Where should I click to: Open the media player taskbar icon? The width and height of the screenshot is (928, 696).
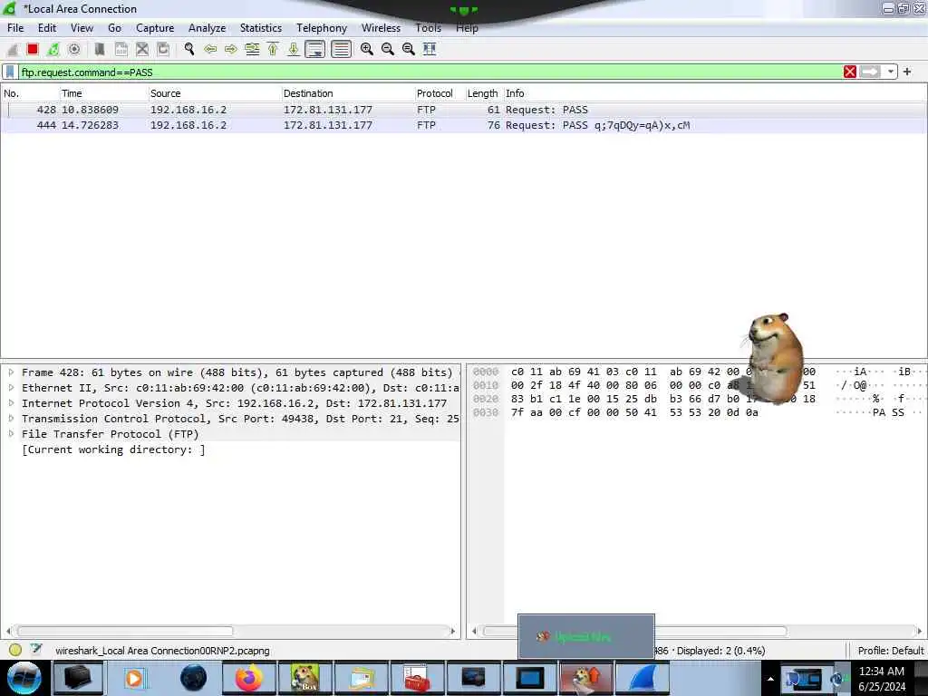pyautogui.click(x=134, y=678)
